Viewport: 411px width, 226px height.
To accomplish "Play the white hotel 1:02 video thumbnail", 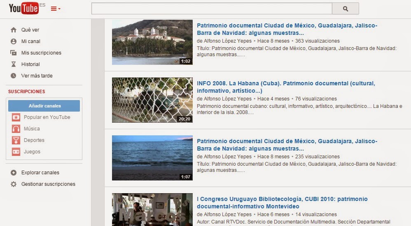I will click(152, 42).
